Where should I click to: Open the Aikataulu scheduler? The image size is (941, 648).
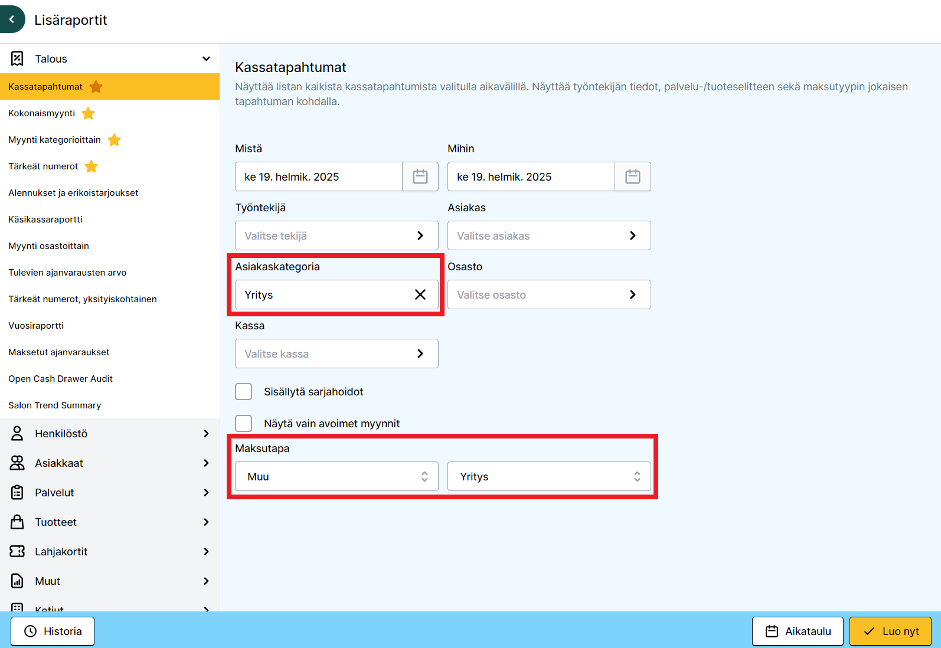click(x=798, y=631)
